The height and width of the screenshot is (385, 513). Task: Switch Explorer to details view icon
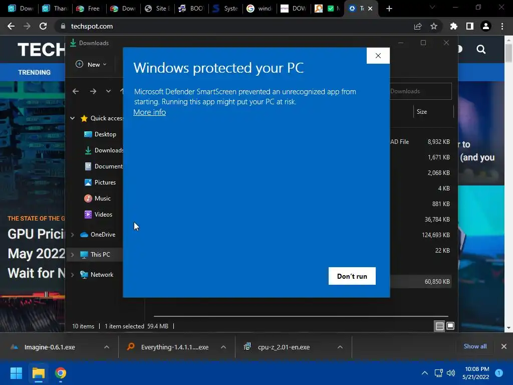pos(439,326)
